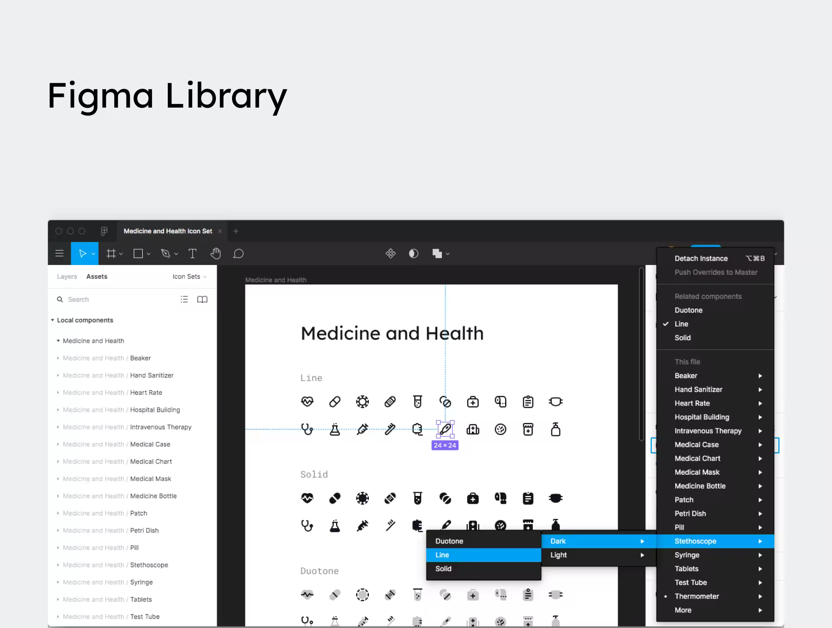Screen dimensions: 832x628
Task: Toggle the mask half-circle icon in toolbar
Action: [414, 254]
